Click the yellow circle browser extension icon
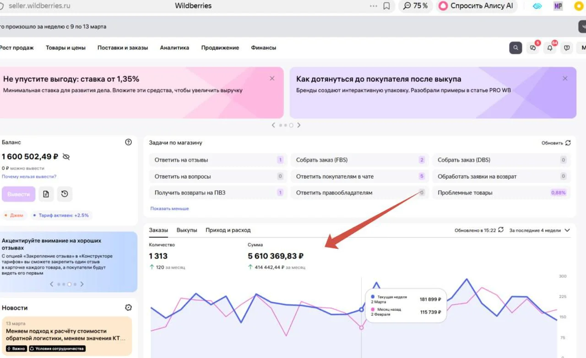The image size is (586, 358). 579,6
